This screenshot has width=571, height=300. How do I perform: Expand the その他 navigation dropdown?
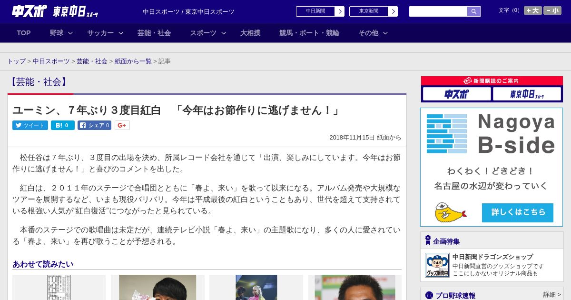[373, 33]
